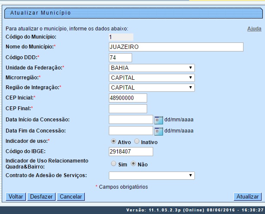Expand the Microrregião dropdown

coord(151,78)
